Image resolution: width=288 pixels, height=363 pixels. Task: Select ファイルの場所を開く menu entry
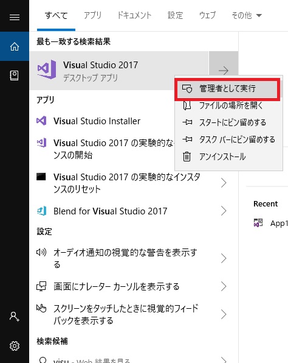pos(228,105)
